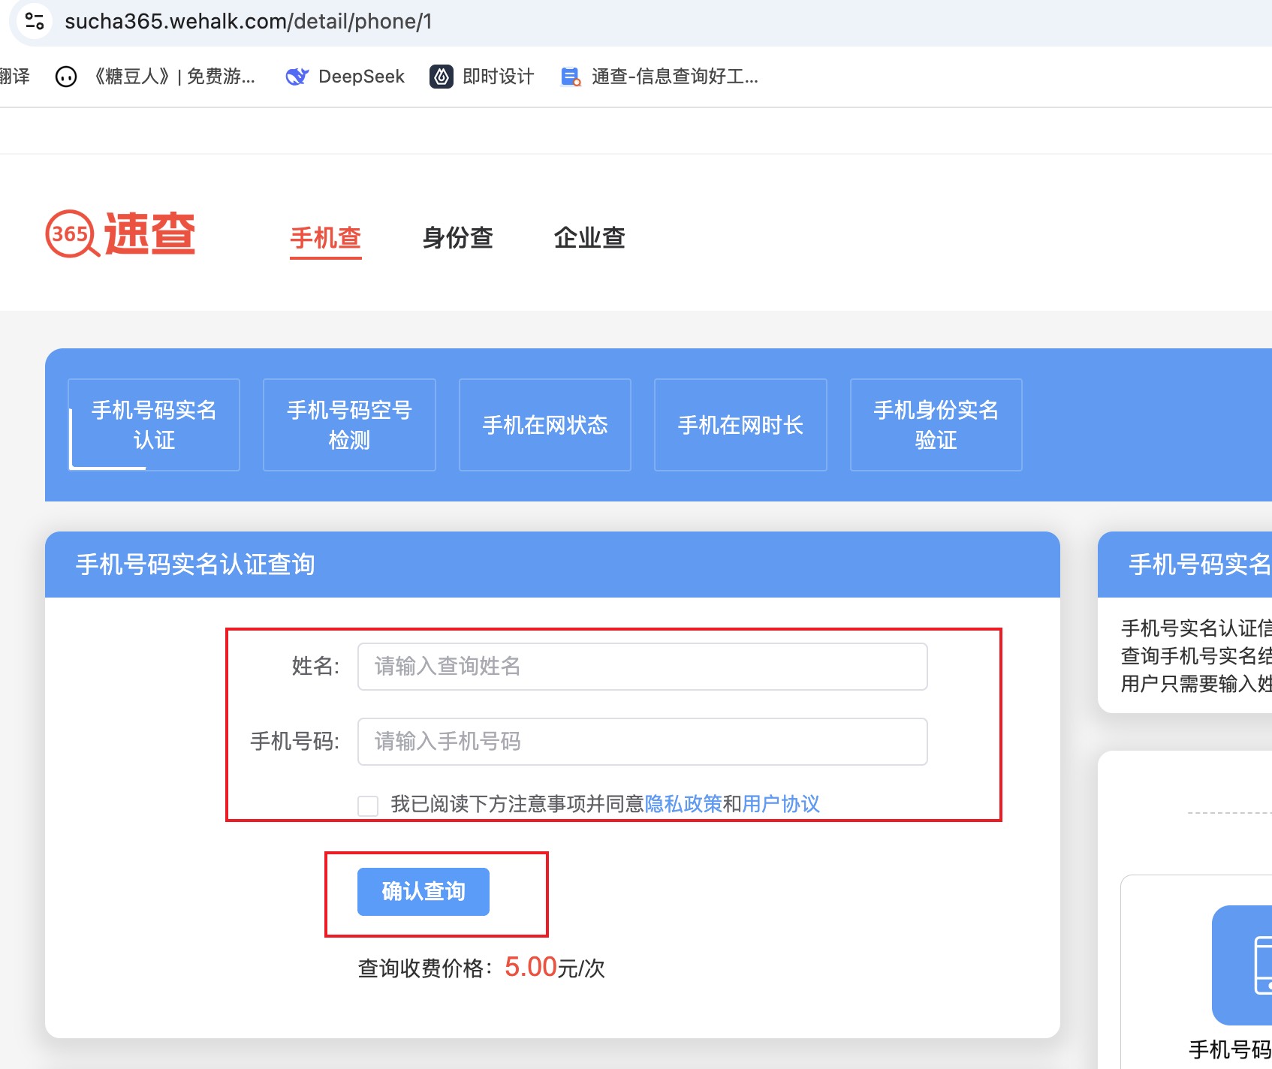This screenshot has width=1272, height=1069.
Task: Tick the agreement checkbox for privacy policy
Action: pos(368,806)
